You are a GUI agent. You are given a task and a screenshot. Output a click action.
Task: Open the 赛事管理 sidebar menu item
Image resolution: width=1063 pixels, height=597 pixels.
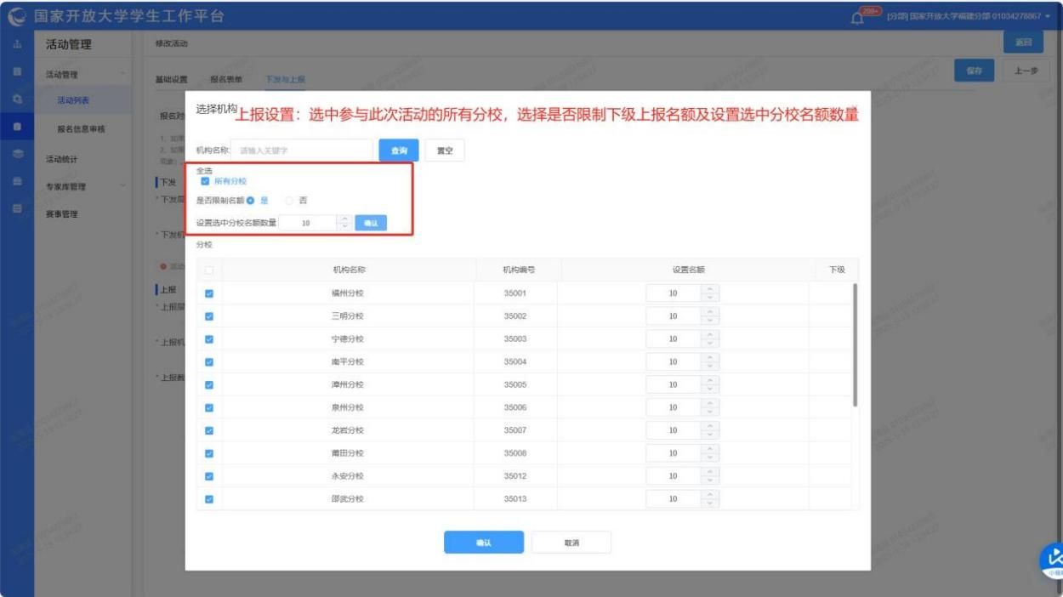[62, 214]
